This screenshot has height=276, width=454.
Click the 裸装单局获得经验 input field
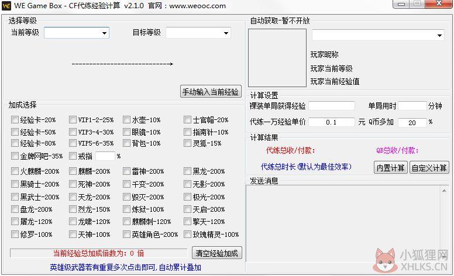[x=332, y=106]
